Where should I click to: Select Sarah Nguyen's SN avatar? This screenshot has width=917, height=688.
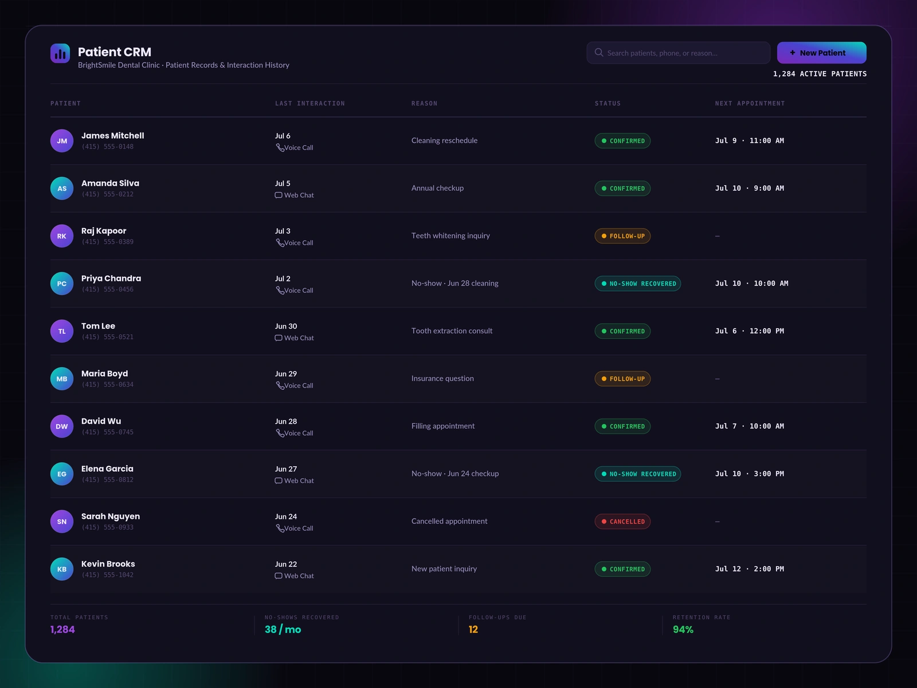(x=62, y=522)
